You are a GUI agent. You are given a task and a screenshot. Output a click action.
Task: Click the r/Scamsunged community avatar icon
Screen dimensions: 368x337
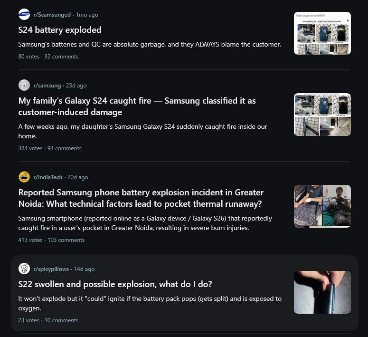pyautogui.click(x=24, y=15)
